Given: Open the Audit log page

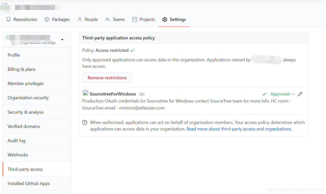Looking at the screenshot, I should click(x=16, y=140).
